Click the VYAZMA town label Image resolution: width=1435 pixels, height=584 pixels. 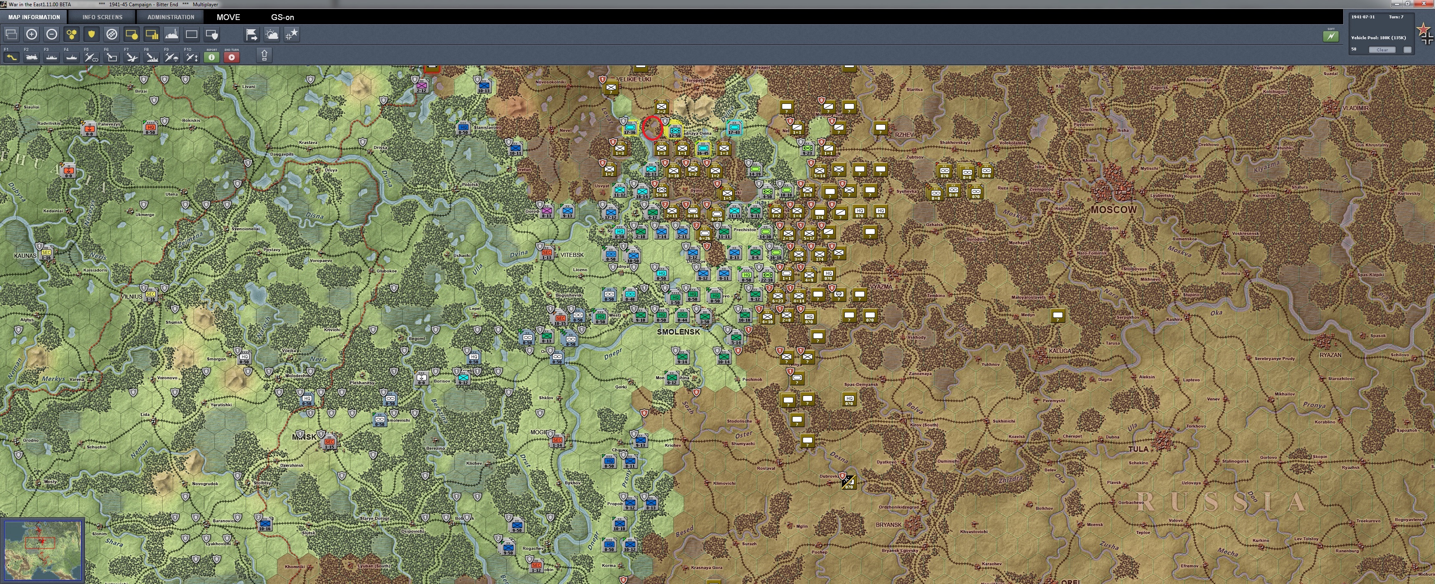click(881, 287)
